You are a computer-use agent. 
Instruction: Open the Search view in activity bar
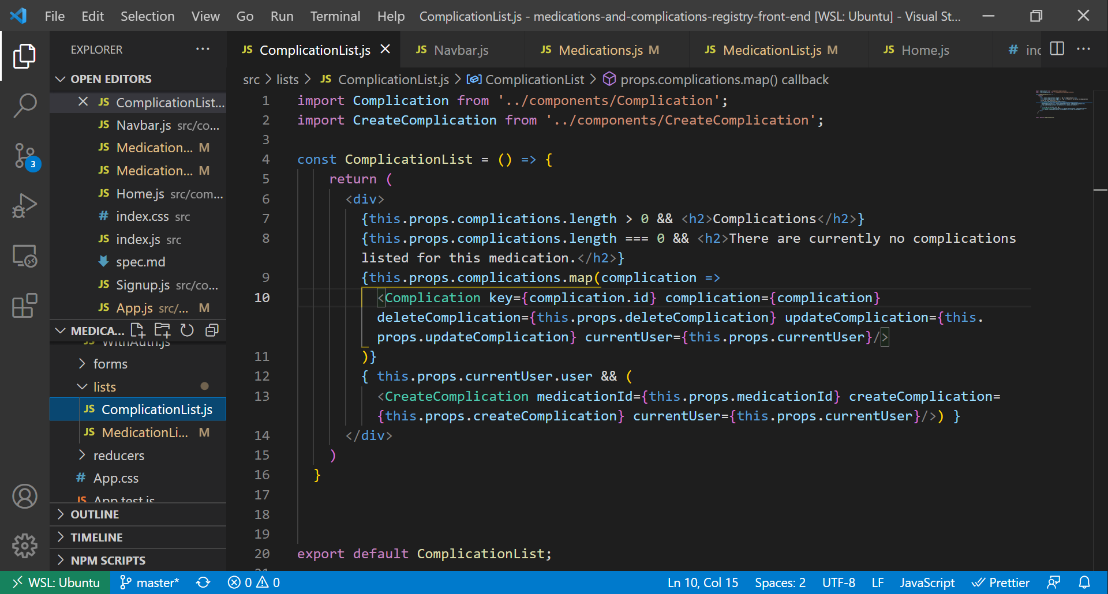click(25, 106)
